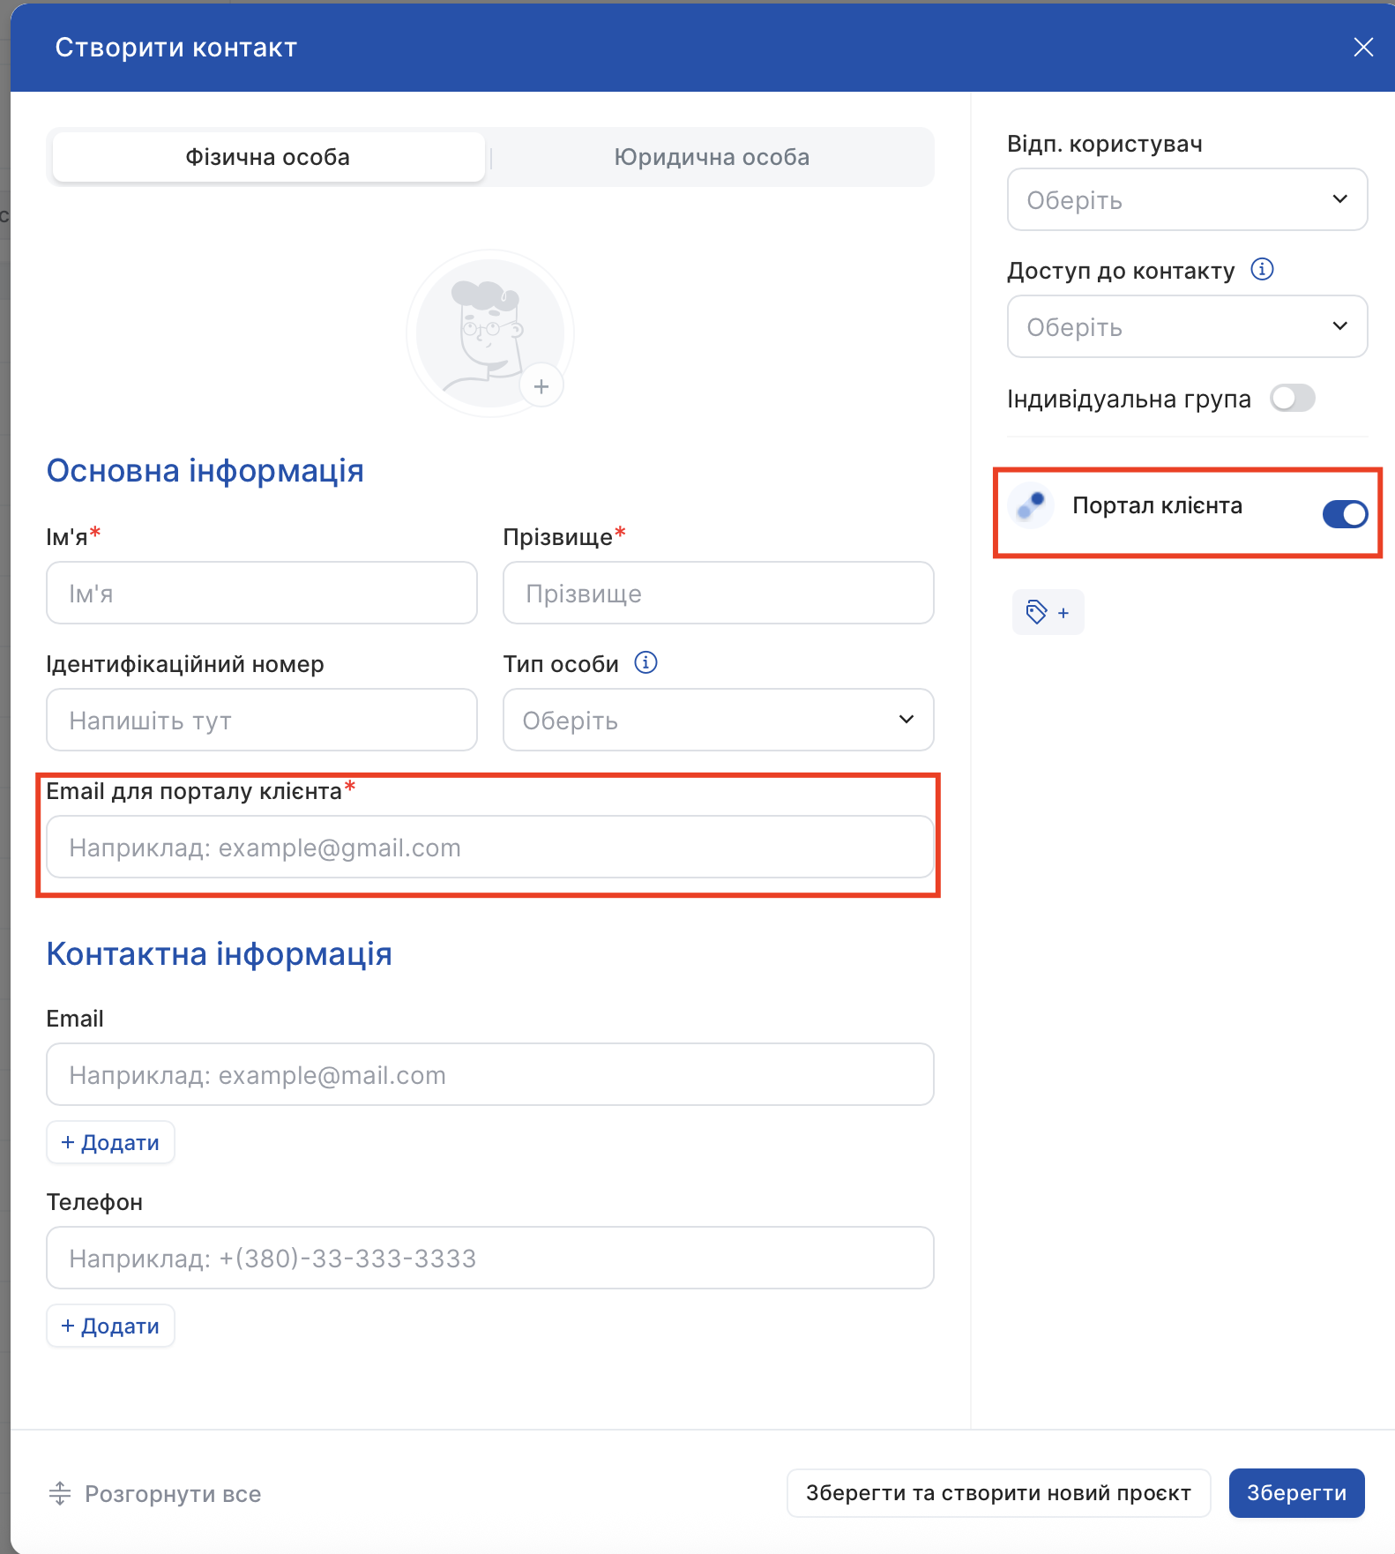1395x1554 pixels.
Task: Focus the Прізвище input field
Action: (x=718, y=593)
